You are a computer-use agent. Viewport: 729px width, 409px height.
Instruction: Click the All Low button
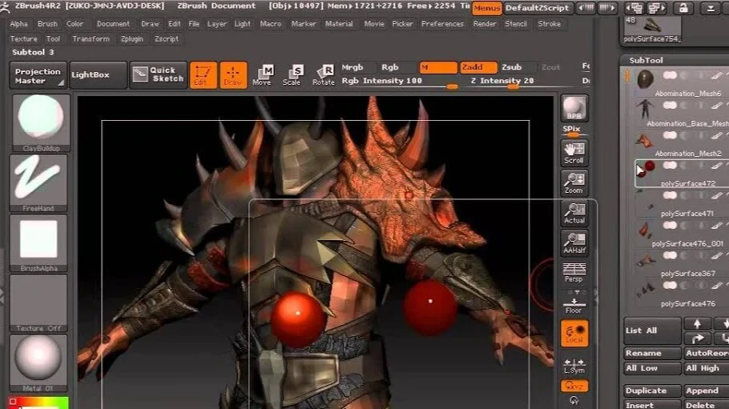tap(652, 368)
